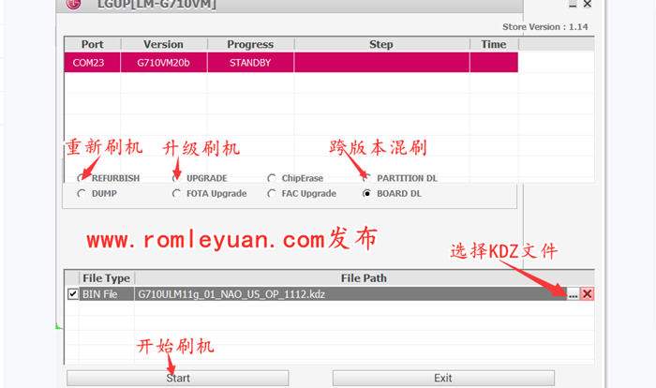Click the Step column header
The width and height of the screenshot is (656, 388).
click(381, 44)
